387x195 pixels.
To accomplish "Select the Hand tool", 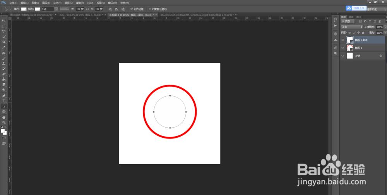I will tap(4, 118).
